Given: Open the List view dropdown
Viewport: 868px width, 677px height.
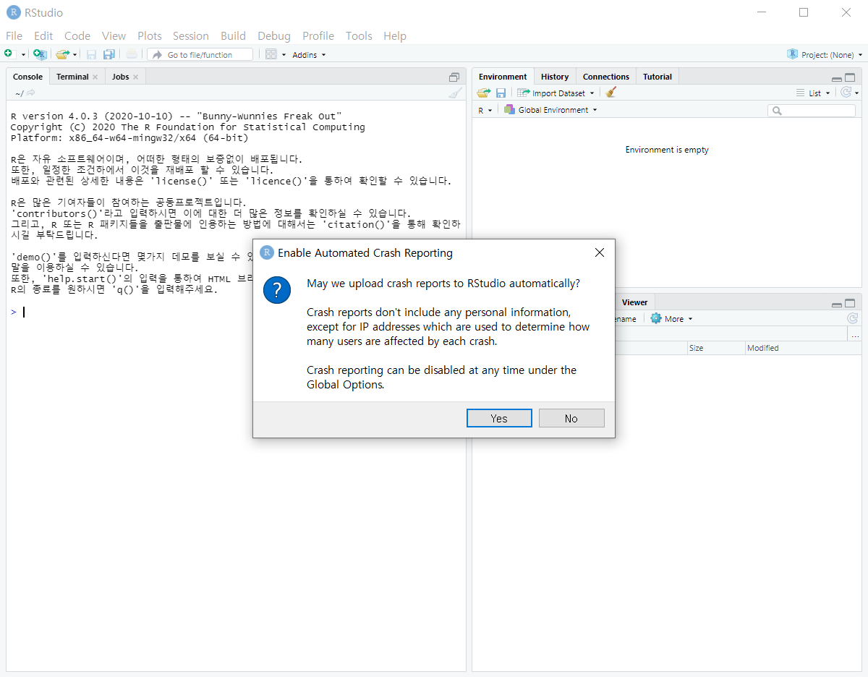Looking at the screenshot, I should 813,93.
